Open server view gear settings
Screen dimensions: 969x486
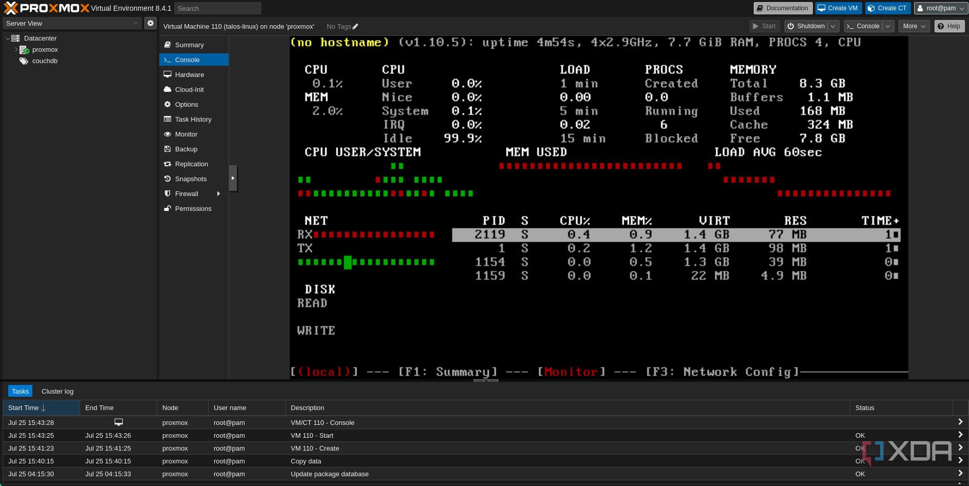coord(150,23)
